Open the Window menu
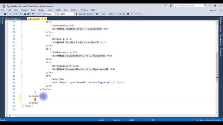The height and width of the screenshot is (125, 223). click(84, 10)
